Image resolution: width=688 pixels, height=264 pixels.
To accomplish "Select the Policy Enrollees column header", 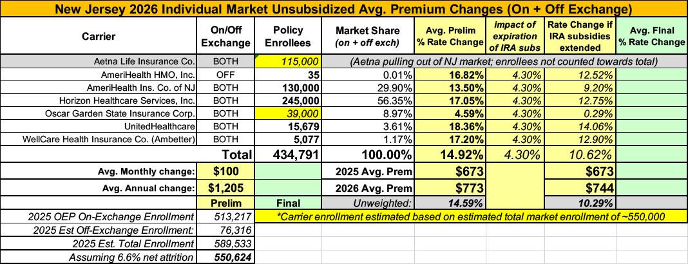I will (289, 36).
